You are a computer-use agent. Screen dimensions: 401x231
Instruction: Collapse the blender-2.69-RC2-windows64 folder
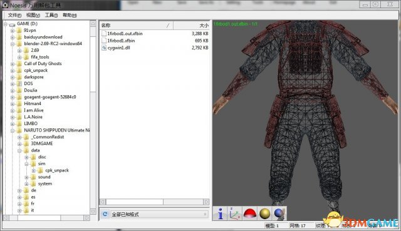[x=13, y=44]
